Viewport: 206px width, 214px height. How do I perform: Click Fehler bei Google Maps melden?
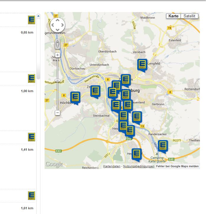click(x=177, y=166)
